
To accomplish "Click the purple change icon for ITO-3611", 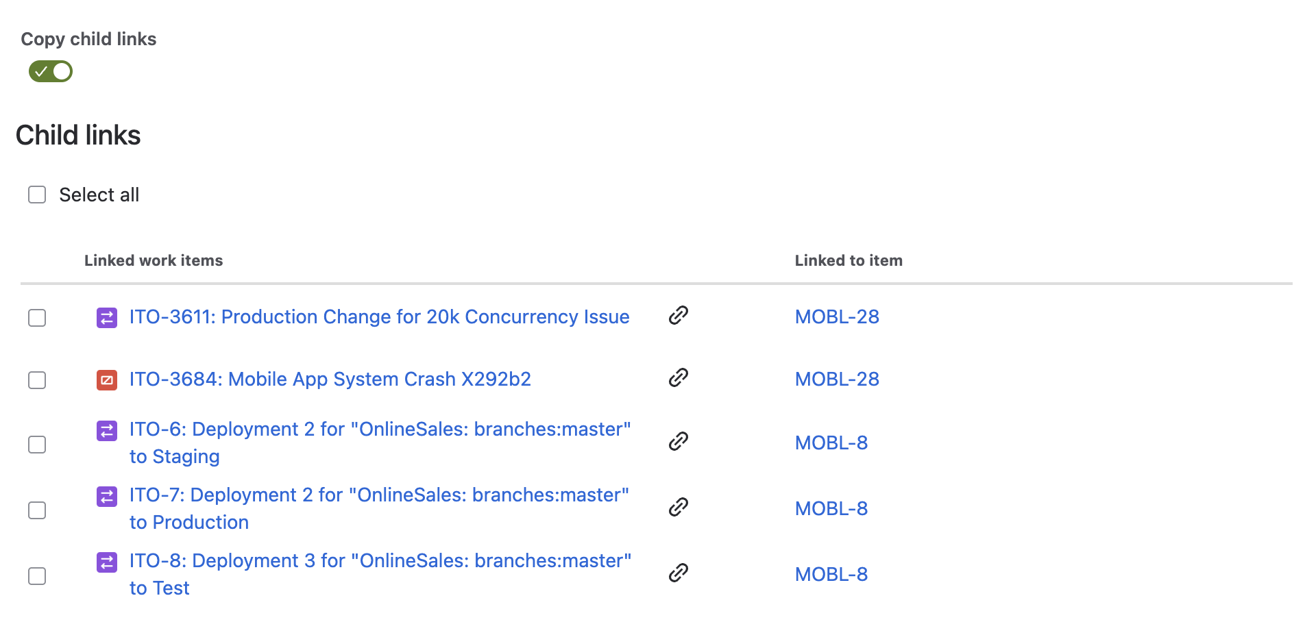I will click(107, 317).
